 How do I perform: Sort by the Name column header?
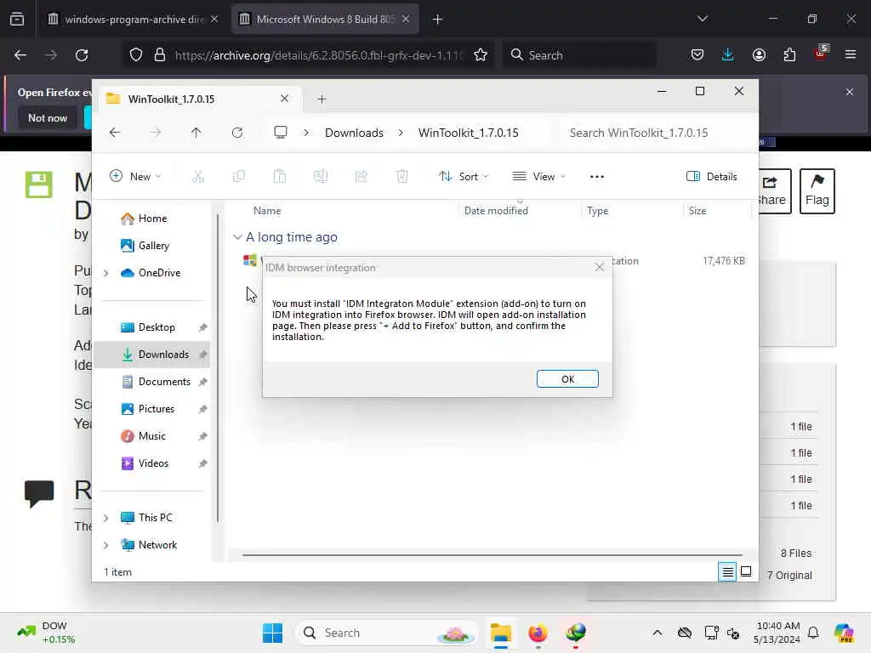[x=267, y=211]
